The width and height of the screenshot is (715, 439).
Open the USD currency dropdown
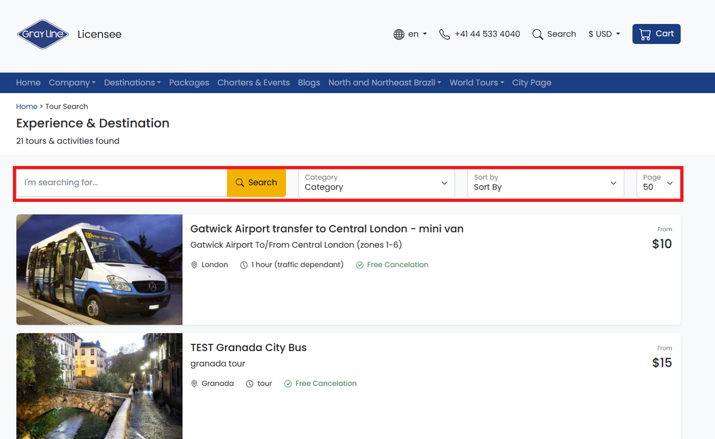[x=604, y=34]
